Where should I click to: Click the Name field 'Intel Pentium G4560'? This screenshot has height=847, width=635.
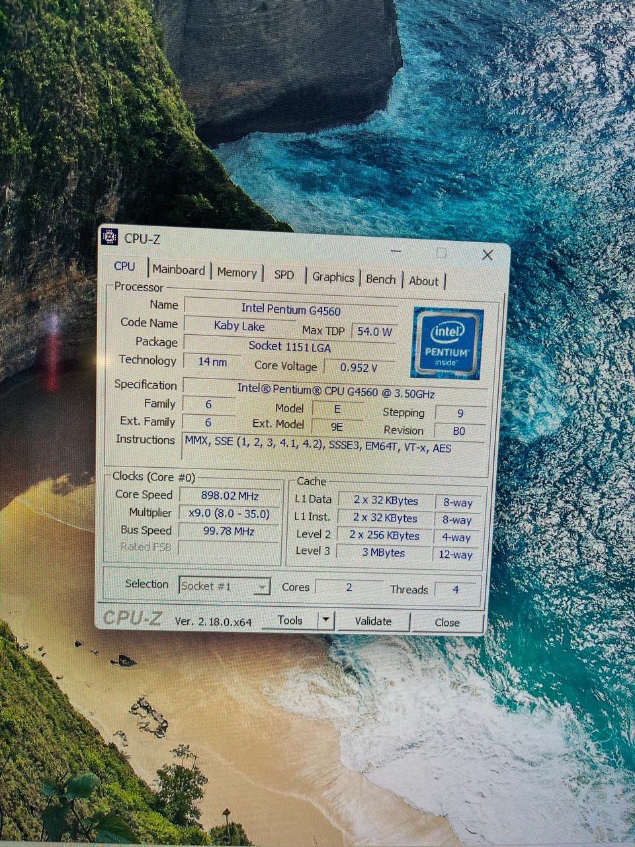291,309
